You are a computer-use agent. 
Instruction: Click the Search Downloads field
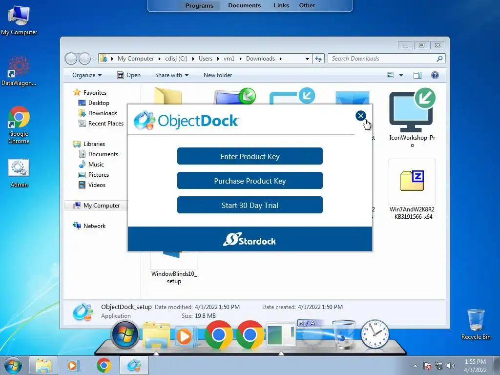[x=386, y=59]
